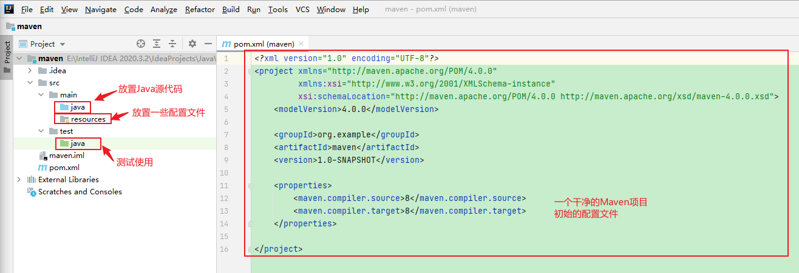Click Select Opened File locate icon
The width and height of the screenshot is (799, 273).
(141, 44)
